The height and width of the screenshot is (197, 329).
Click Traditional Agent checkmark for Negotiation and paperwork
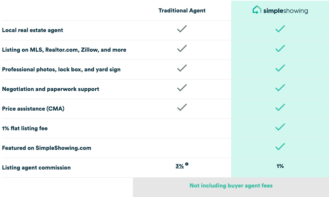tap(182, 88)
